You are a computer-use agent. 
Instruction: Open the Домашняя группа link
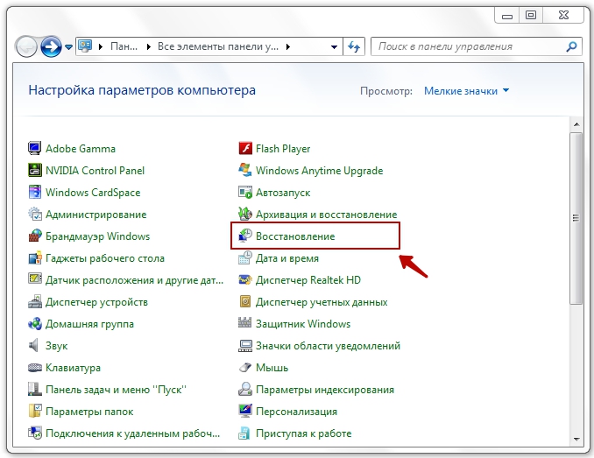(89, 324)
